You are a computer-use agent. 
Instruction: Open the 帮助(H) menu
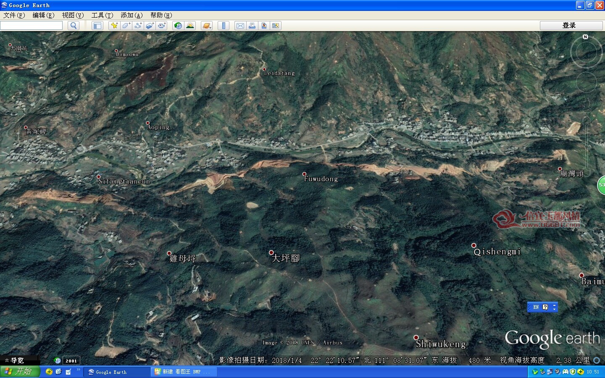tap(161, 15)
